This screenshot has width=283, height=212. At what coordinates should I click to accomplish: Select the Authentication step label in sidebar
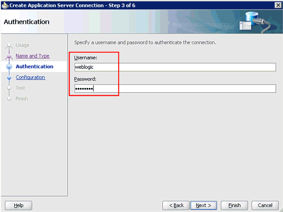[35, 67]
